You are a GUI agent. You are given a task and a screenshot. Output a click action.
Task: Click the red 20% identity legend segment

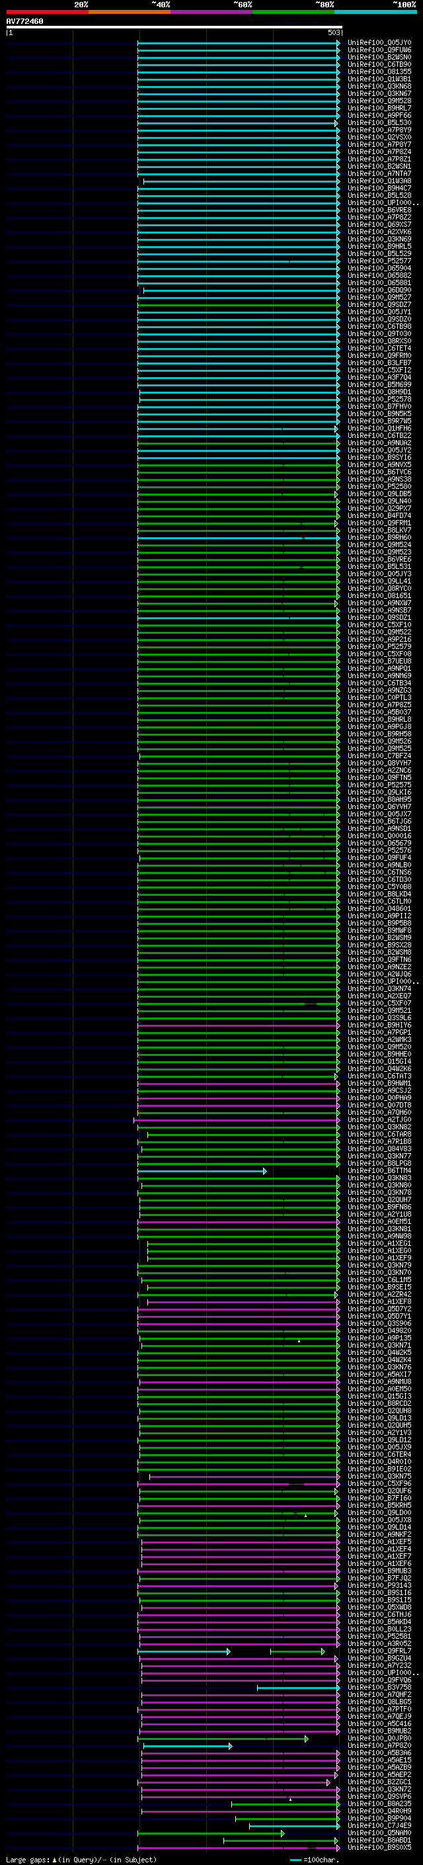coord(47,12)
